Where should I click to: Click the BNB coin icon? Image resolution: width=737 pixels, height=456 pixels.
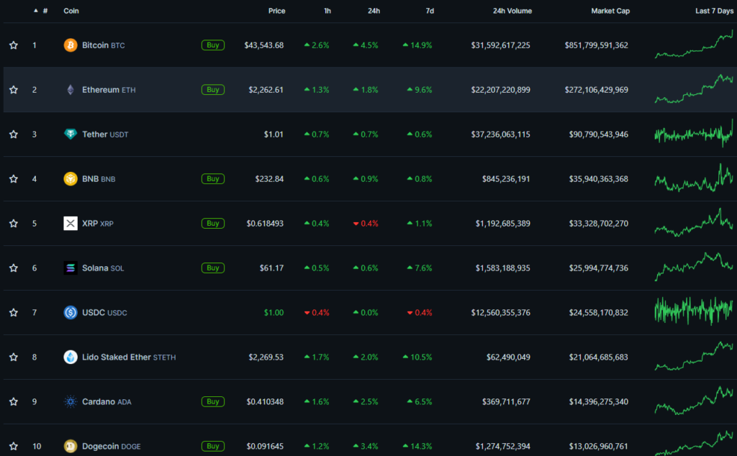pos(71,179)
